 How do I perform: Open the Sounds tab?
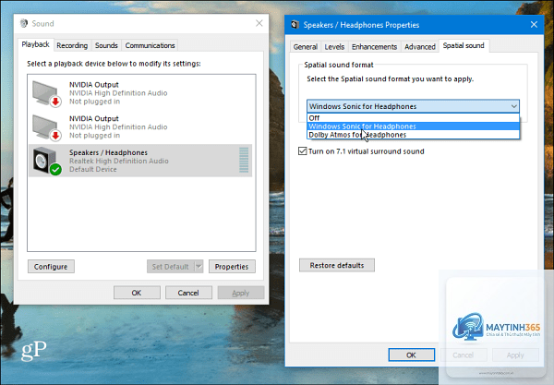click(106, 45)
